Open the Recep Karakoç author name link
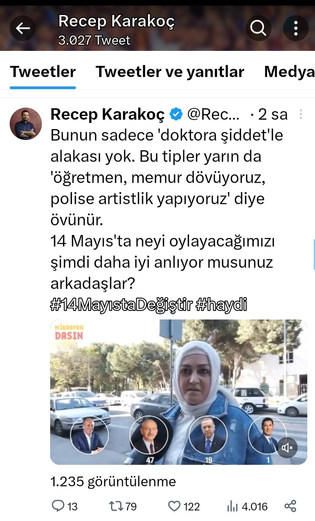Screen dimensions: 315x521 [x=108, y=115]
